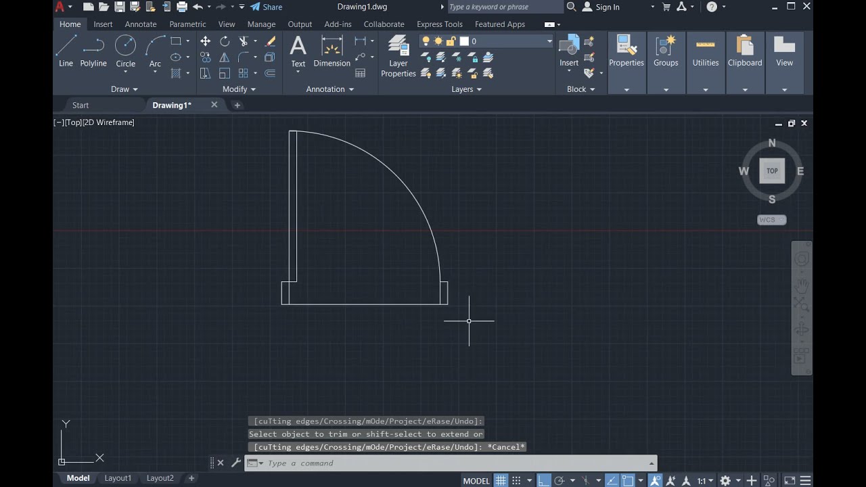The height and width of the screenshot is (487, 866).
Task: Click the Insert block icon
Action: (569, 51)
